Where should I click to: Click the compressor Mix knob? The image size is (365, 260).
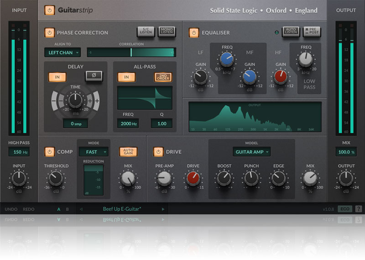click(128, 178)
